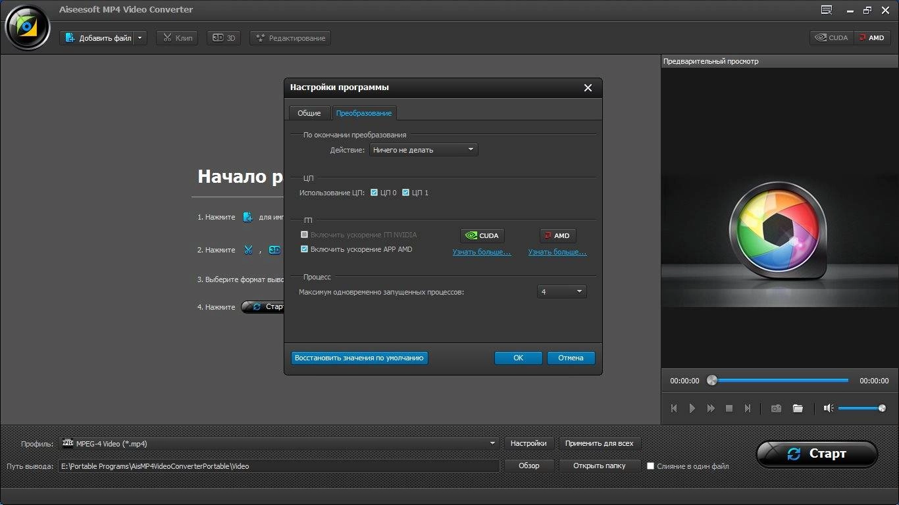This screenshot has width=899, height=505.
Task: Toggle the ЦП 0 checkbox
Action: [x=374, y=193]
